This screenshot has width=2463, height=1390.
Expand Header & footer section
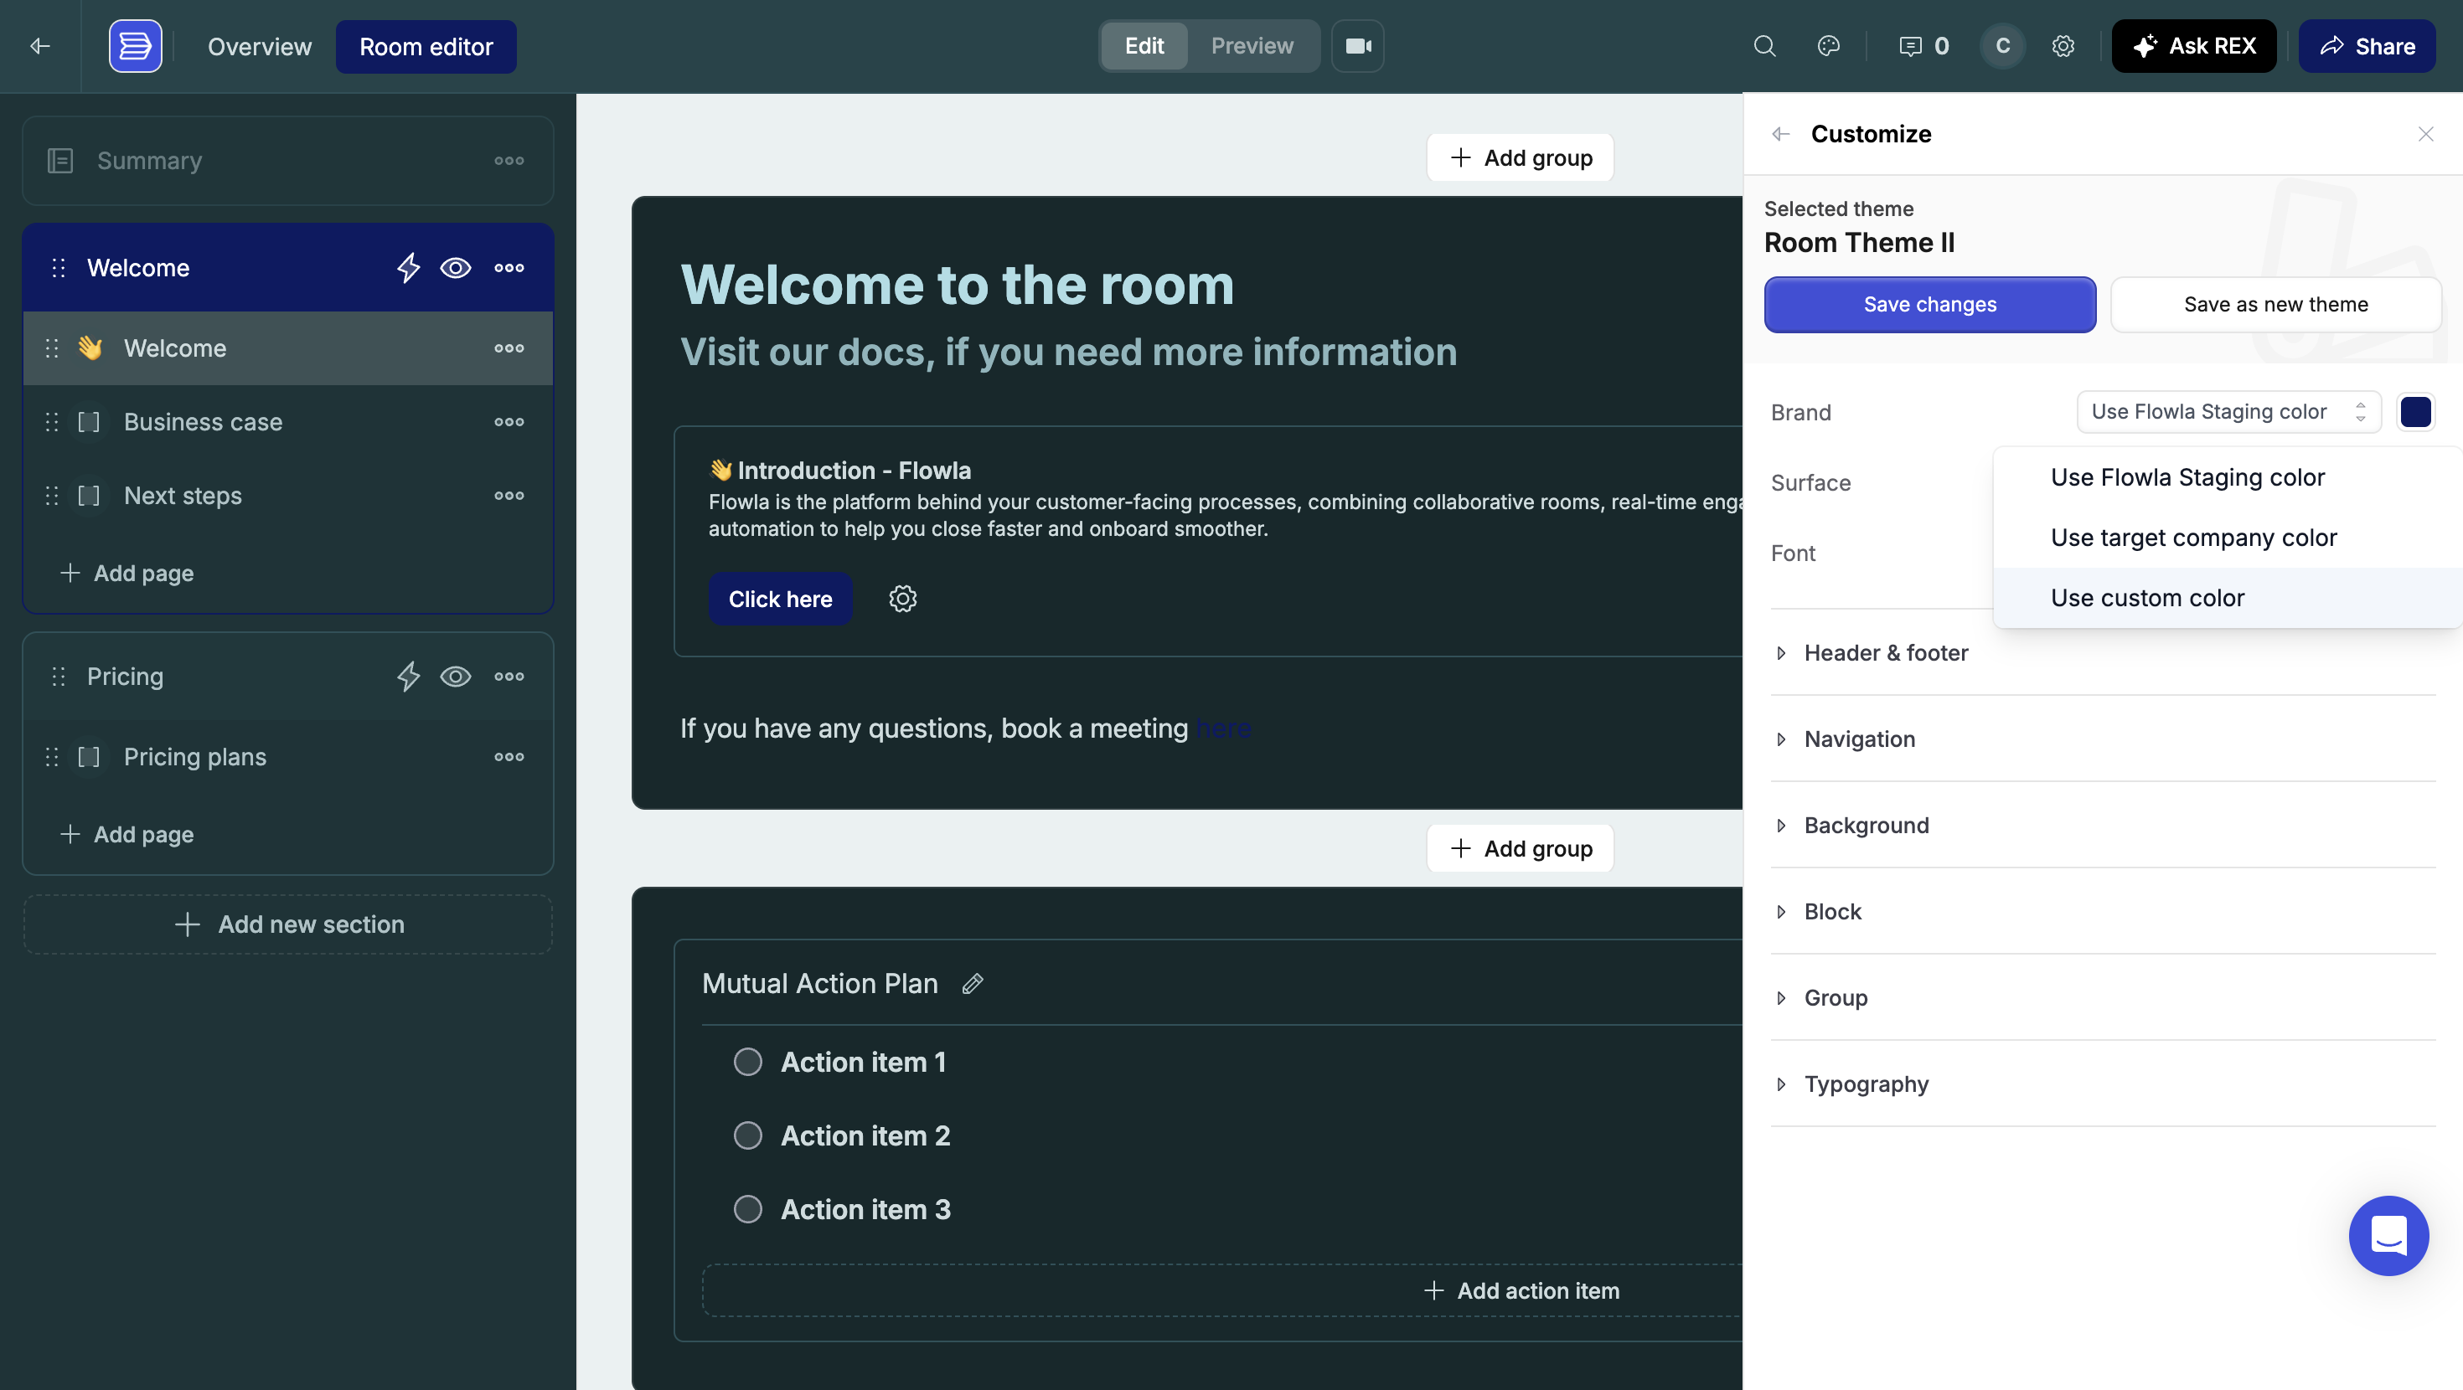[x=2103, y=653]
